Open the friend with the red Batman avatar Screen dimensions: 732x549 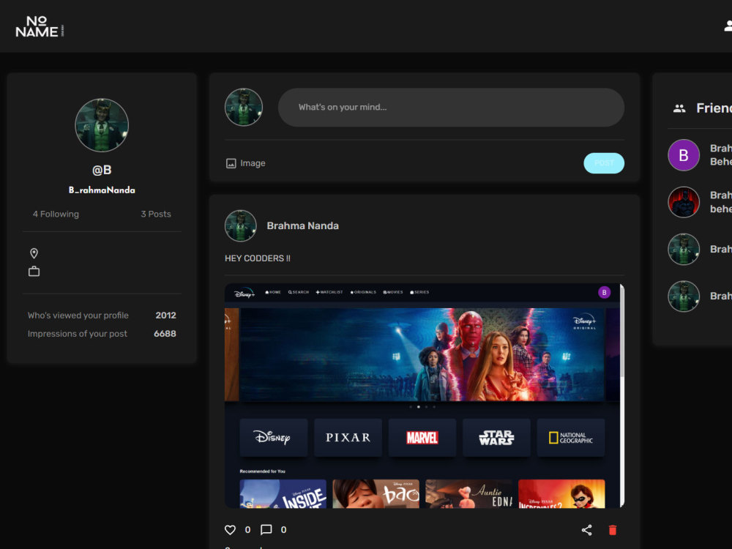tap(684, 202)
